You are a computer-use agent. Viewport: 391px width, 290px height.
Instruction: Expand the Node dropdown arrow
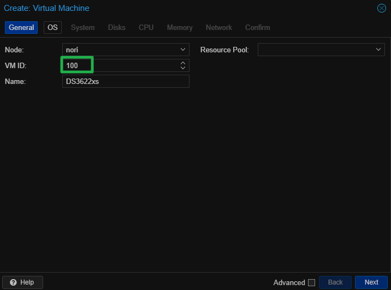tap(183, 50)
